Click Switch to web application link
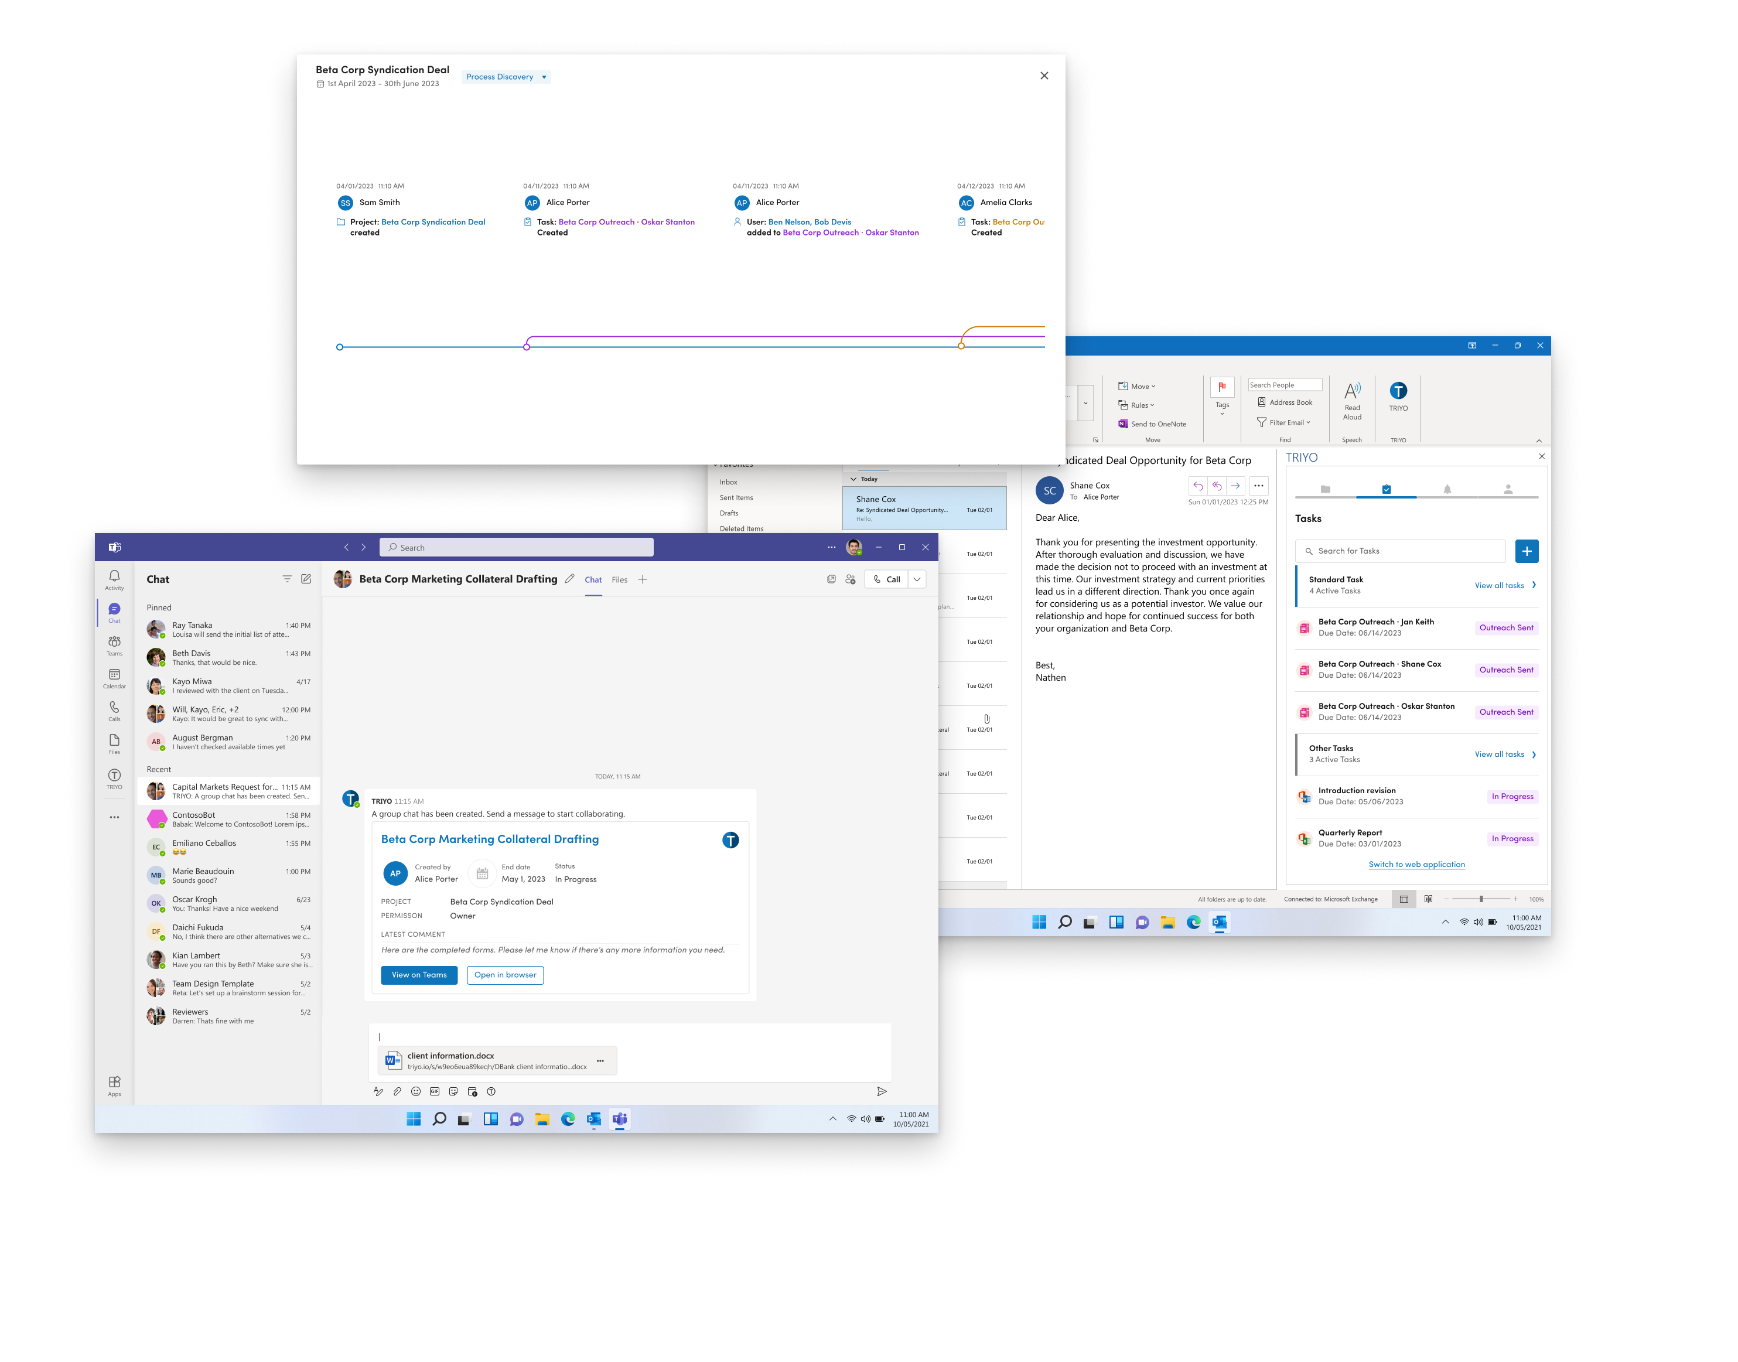The height and width of the screenshot is (1362, 1738). [1417, 865]
